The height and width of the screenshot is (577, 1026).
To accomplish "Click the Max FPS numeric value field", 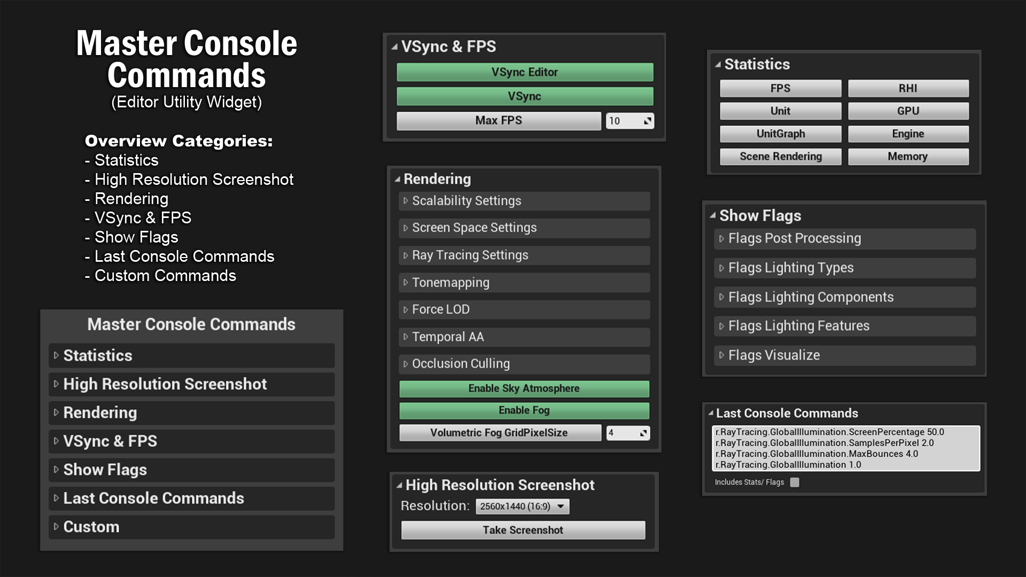I will [x=621, y=121].
